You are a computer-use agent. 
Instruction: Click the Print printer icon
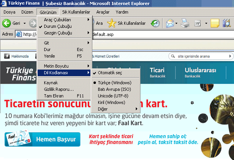click(185, 23)
